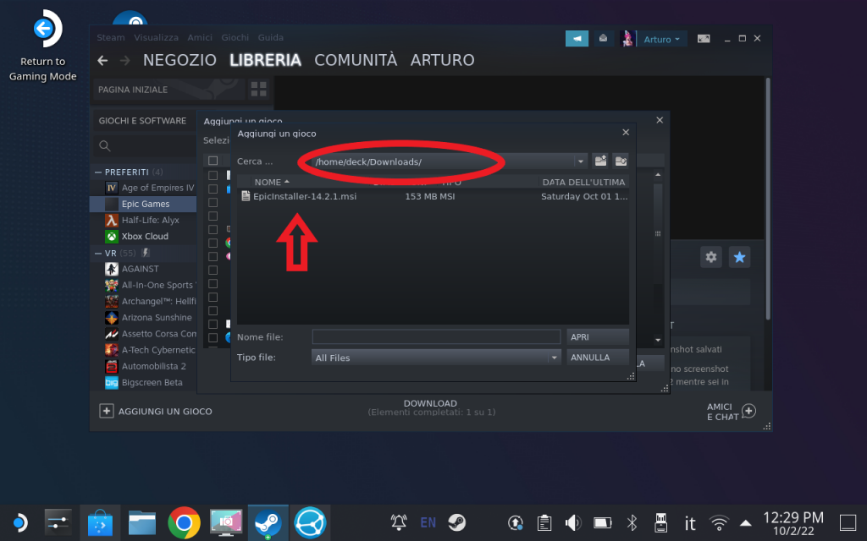Click the Steam back navigation arrow
Viewport: 867px width, 541px height.
click(x=102, y=60)
